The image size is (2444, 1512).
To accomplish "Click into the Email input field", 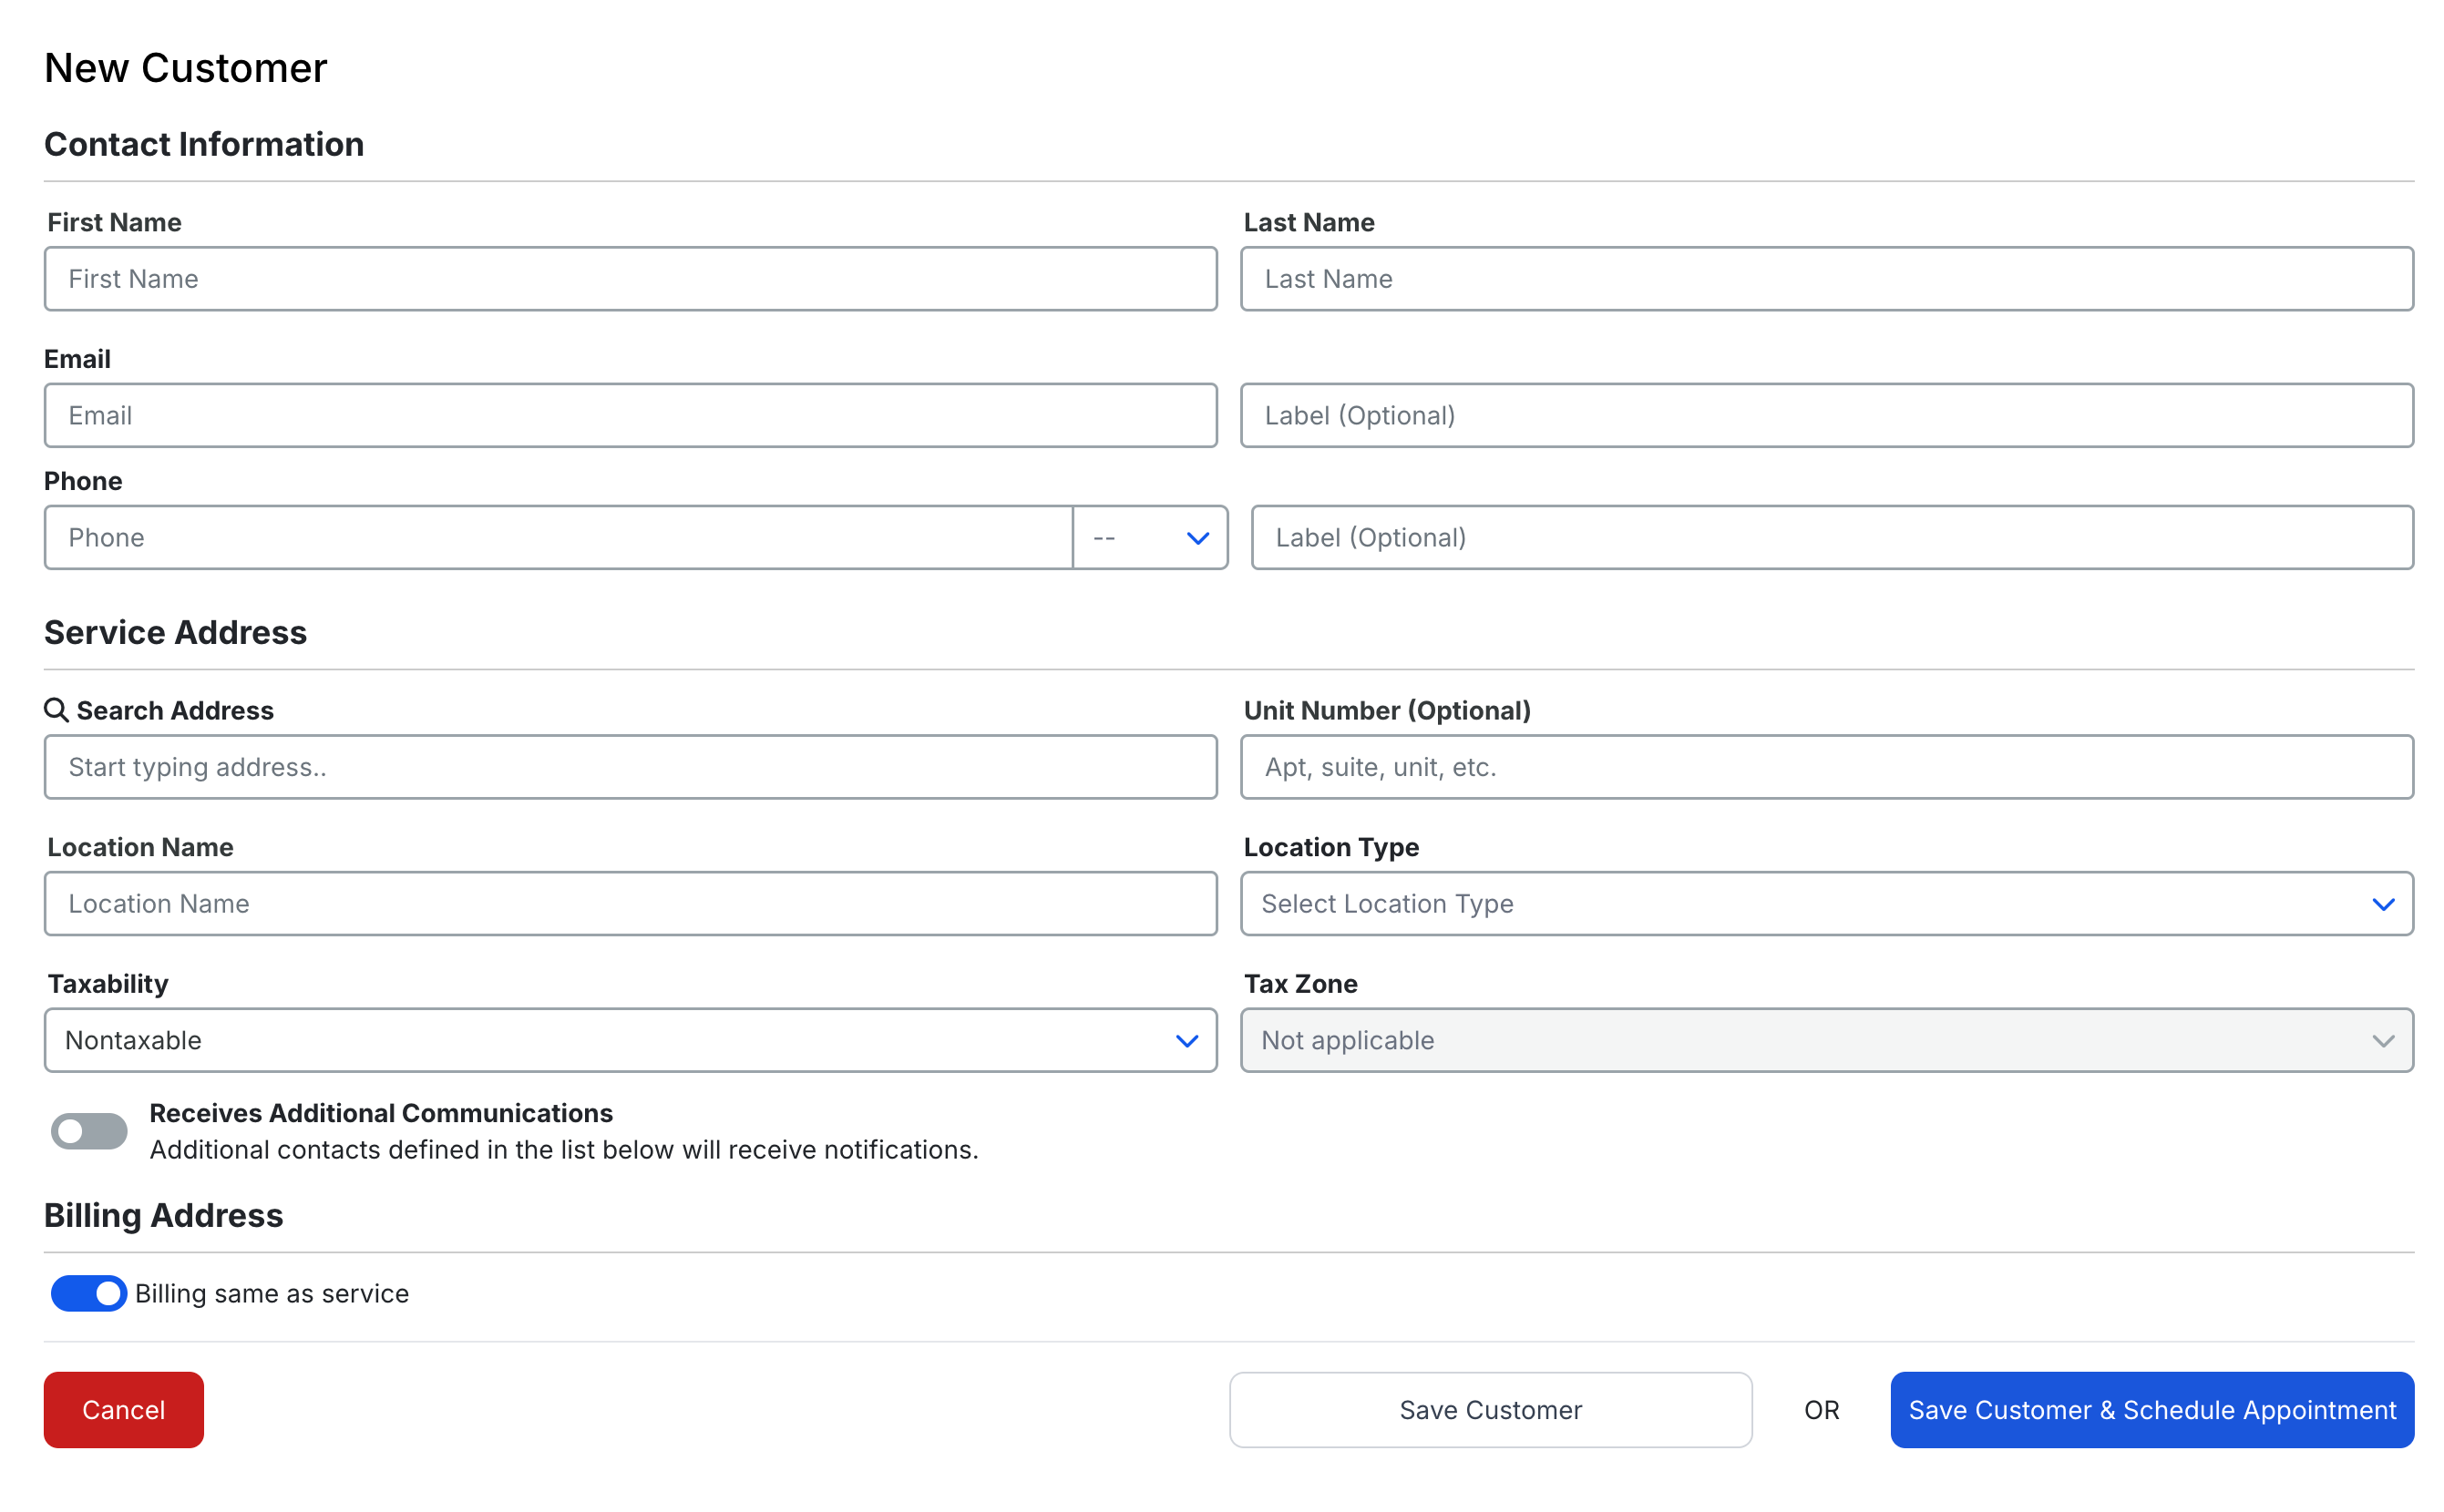I will [x=631, y=415].
